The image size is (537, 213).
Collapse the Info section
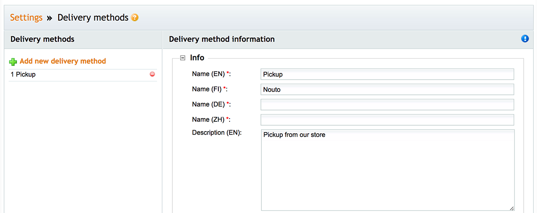click(183, 58)
